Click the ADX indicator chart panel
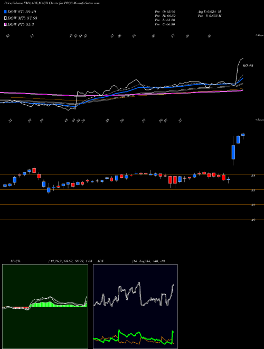The image size is (264, 349). click(135, 307)
